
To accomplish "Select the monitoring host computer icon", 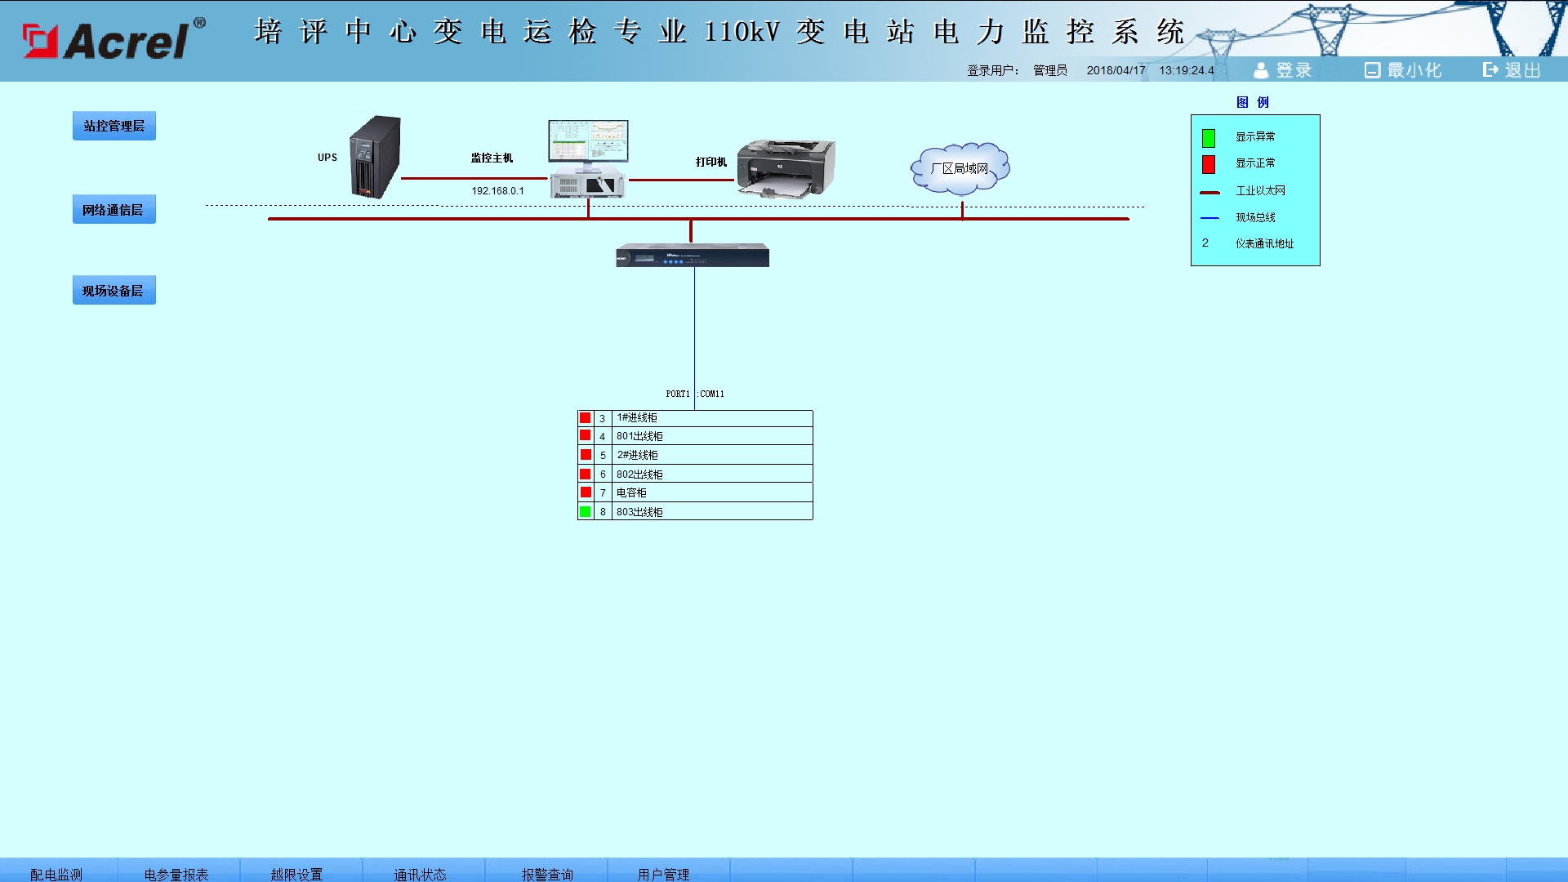I will coord(588,158).
